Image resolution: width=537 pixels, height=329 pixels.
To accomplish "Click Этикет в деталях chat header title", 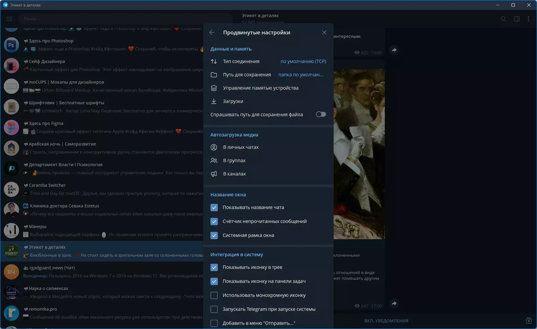I will pos(260,15).
